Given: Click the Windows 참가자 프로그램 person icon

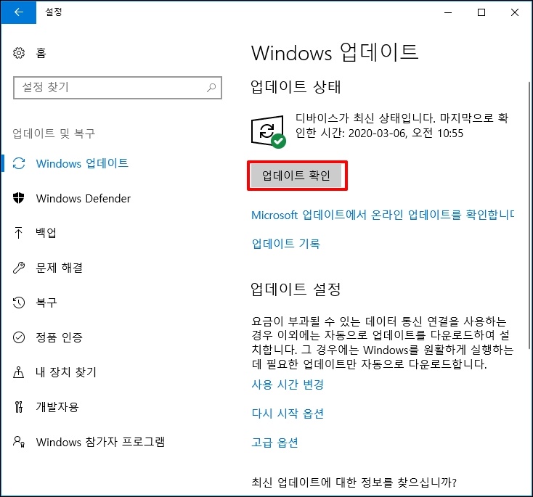Looking at the screenshot, I should [19, 442].
